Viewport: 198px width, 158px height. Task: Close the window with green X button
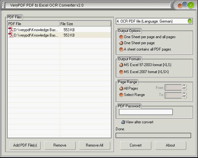191,5
